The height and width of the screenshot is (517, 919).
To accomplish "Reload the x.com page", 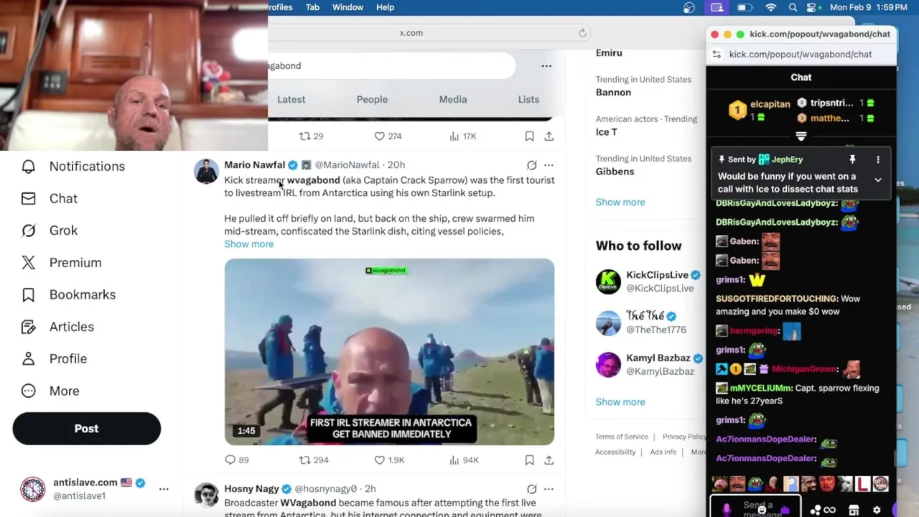I will click(x=582, y=33).
